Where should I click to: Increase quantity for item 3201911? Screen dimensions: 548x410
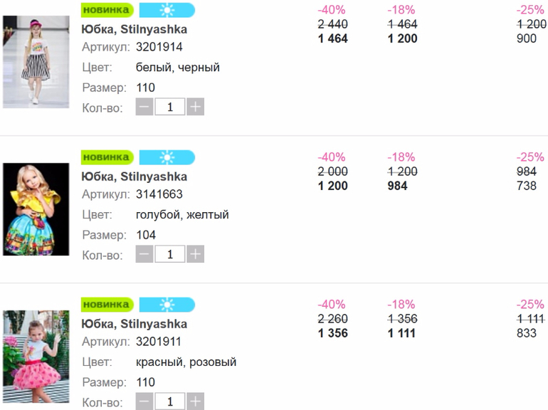195,401
